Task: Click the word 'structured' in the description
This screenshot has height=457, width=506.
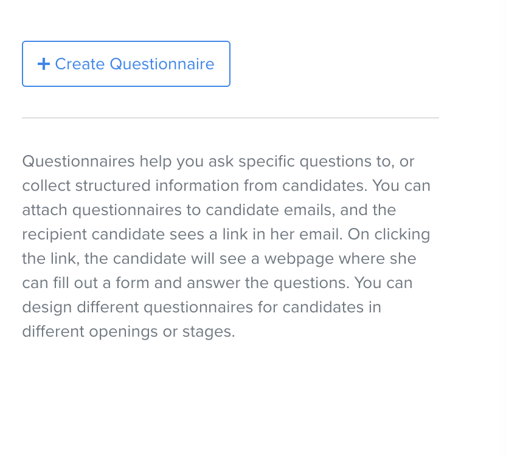Action: pyautogui.click(x=113, y=185)
